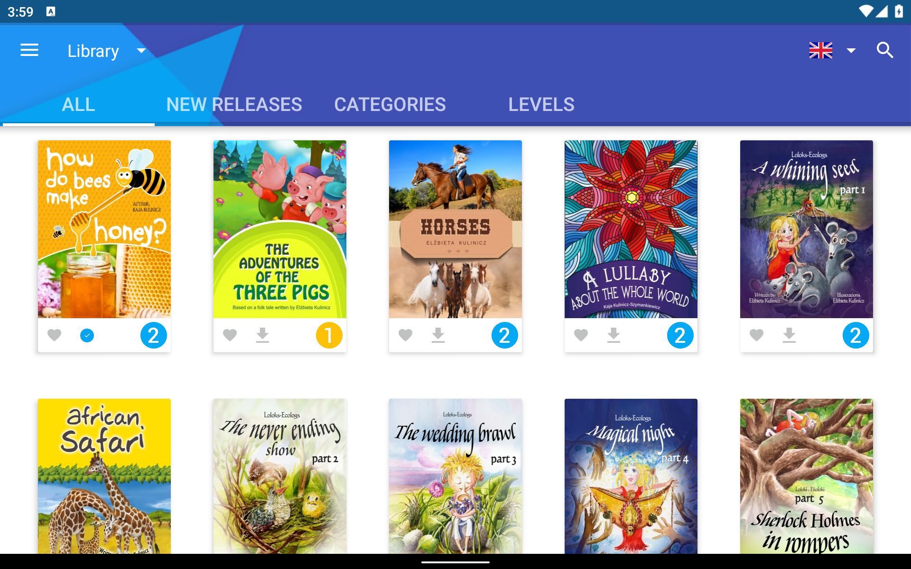Toggle favorite heart on A Whining Seed
911x569 pixels.
[x=757, y=335]
